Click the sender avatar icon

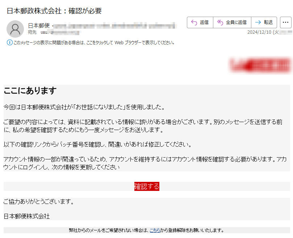point(15,29)
